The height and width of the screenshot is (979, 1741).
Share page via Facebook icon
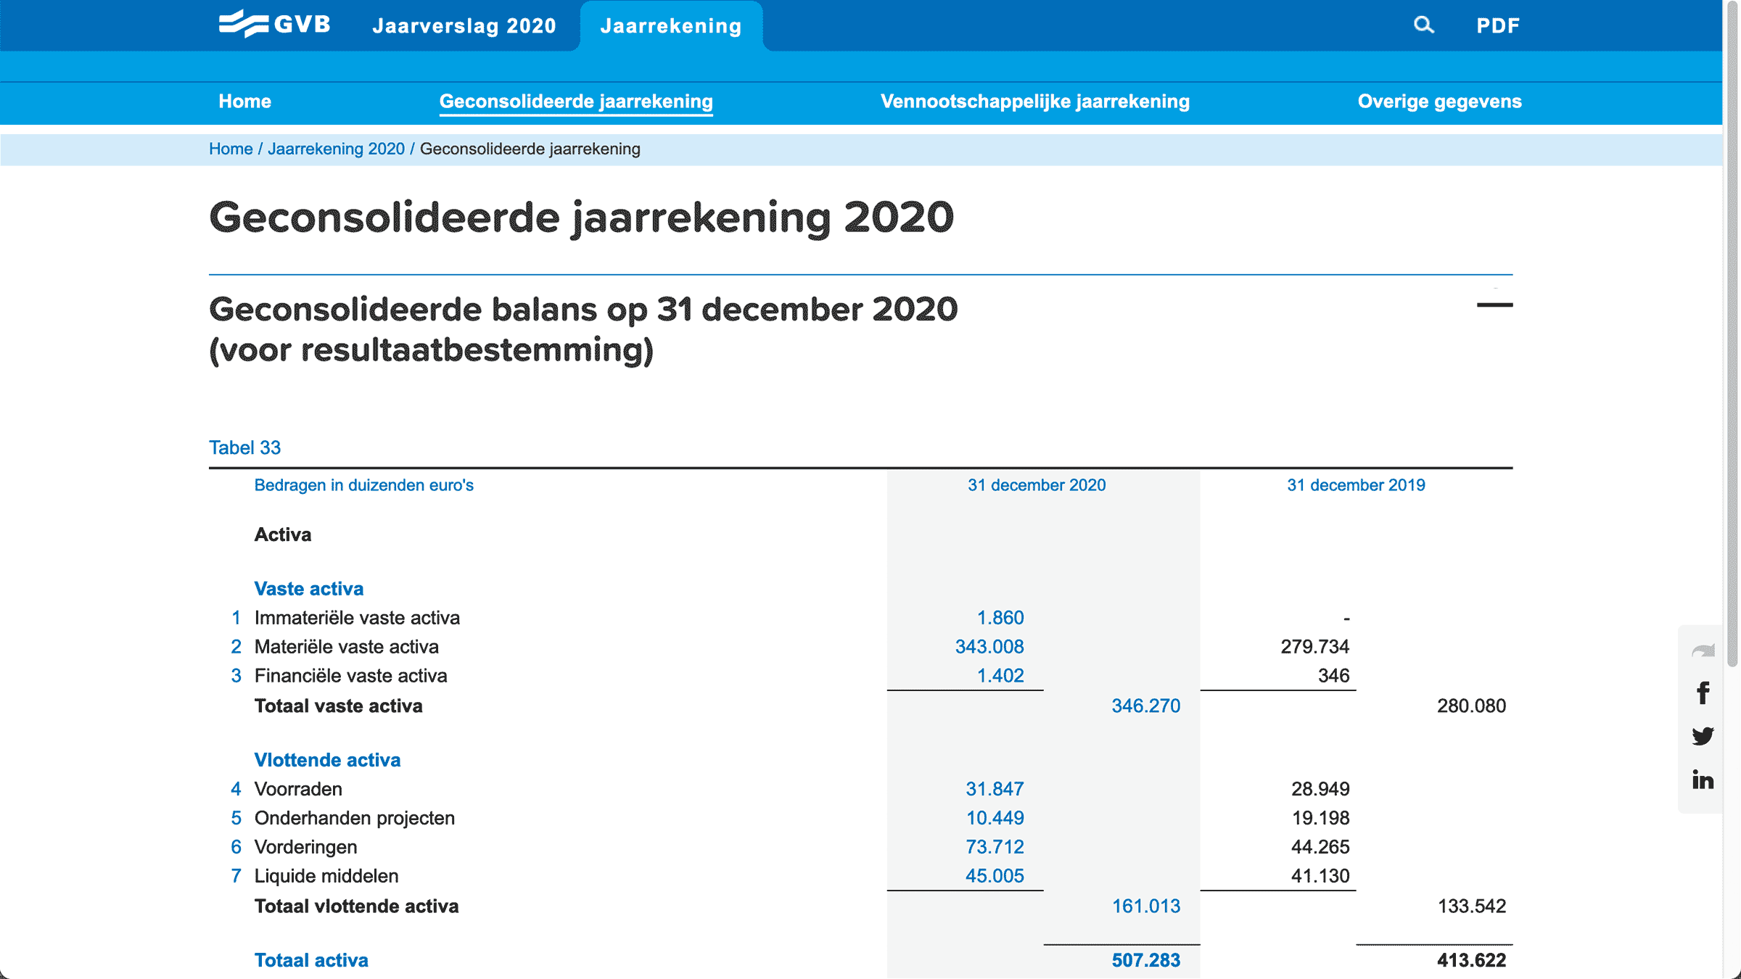click(1703, 693)
